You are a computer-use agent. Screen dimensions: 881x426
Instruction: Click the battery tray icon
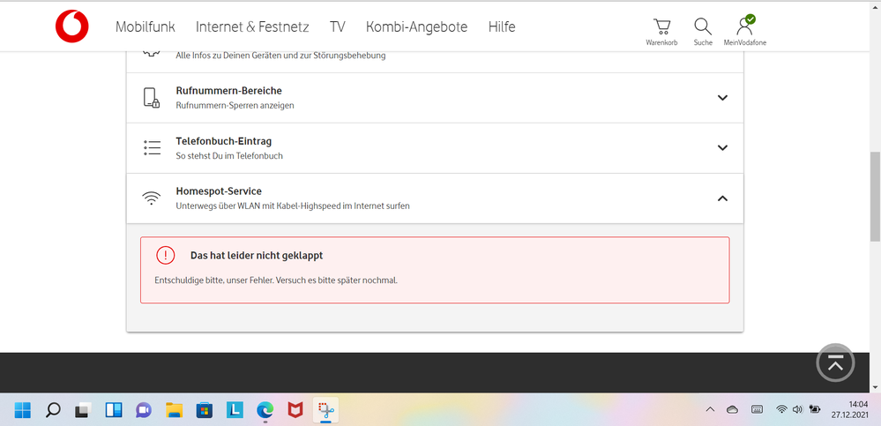(815, 410)
